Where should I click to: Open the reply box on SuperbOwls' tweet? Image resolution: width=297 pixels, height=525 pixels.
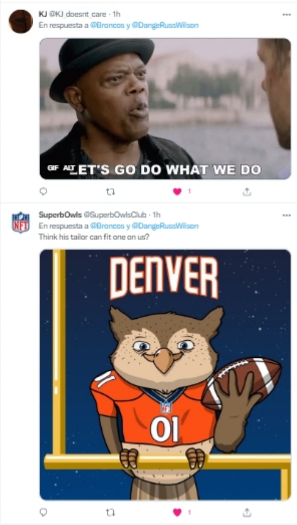pyautogui.click(x=43, y=512)
